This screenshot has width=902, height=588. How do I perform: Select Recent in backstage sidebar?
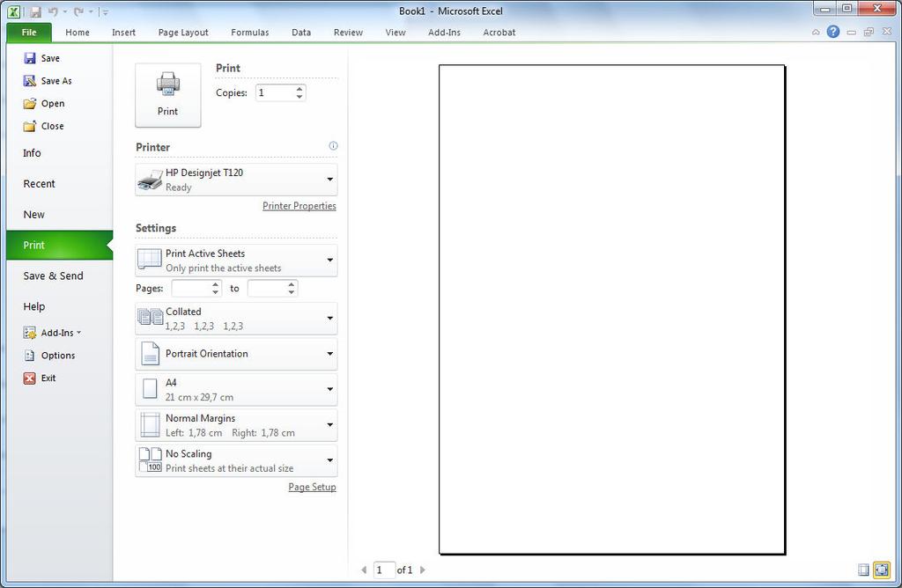(x=60, y=184)
